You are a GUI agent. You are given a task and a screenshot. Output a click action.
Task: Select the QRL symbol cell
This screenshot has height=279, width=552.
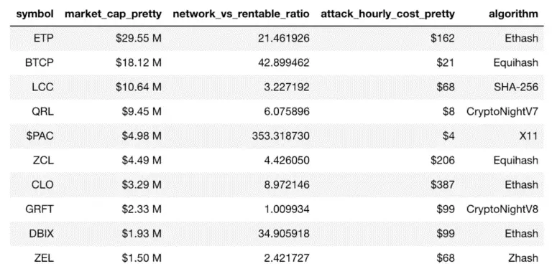tap(42, 111)
